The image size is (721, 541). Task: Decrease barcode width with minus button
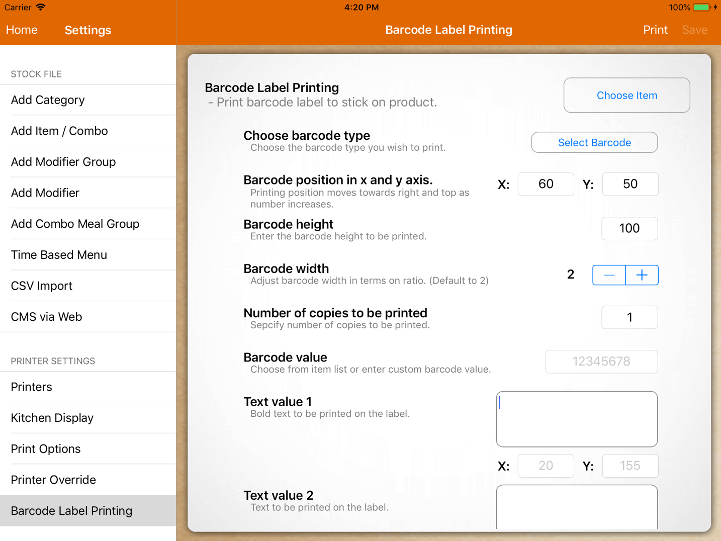point(609,275)
